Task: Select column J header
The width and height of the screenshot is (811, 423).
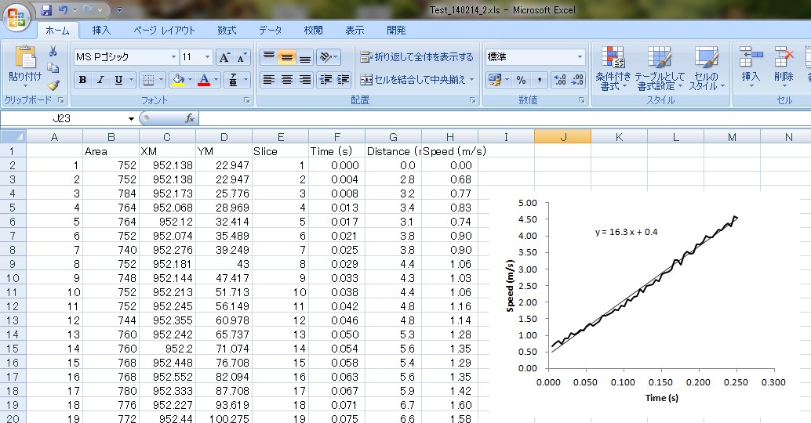Action: [562, 137]
